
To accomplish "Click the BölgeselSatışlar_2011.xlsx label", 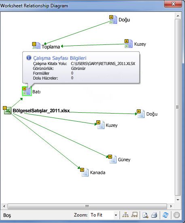I will click(x=41, y=111).
